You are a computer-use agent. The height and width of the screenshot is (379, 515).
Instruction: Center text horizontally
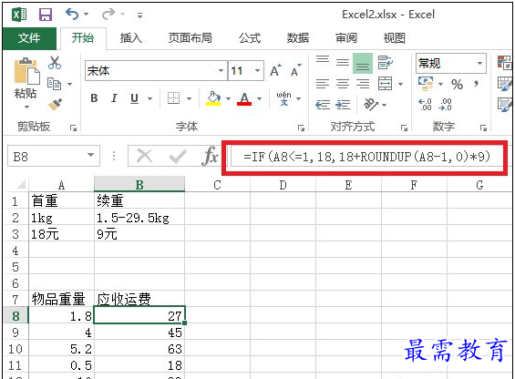tap(343, 84)
